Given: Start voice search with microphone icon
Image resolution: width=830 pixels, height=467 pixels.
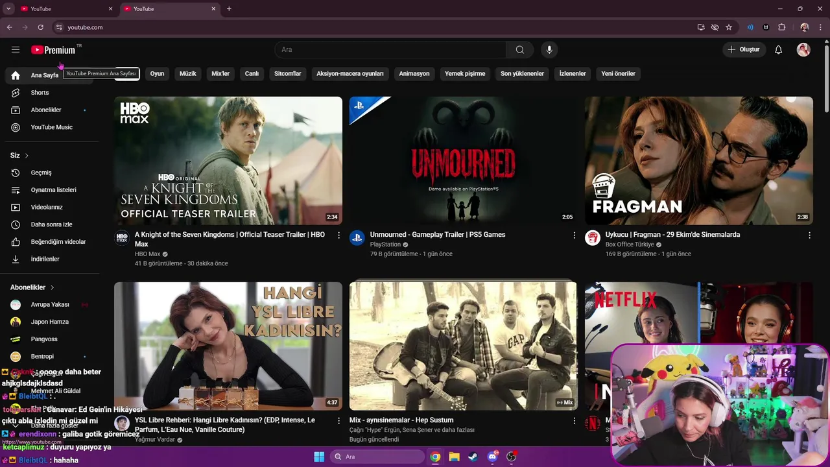Looking at the screenshot, I should click(x=549, y=50).
